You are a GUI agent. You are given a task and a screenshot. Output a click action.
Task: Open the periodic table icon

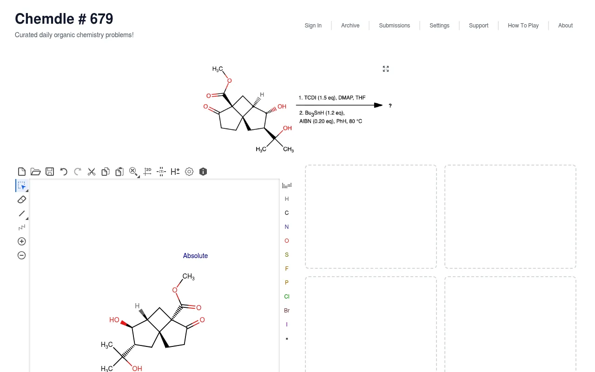coord(287,185)
